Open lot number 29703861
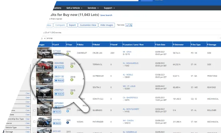The image size is (221, 133). [59, 103]
